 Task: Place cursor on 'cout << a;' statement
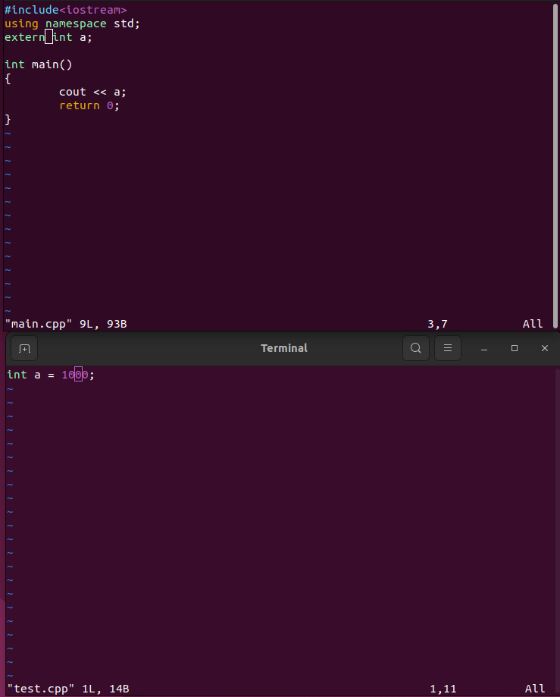click(x=92, y=92)
